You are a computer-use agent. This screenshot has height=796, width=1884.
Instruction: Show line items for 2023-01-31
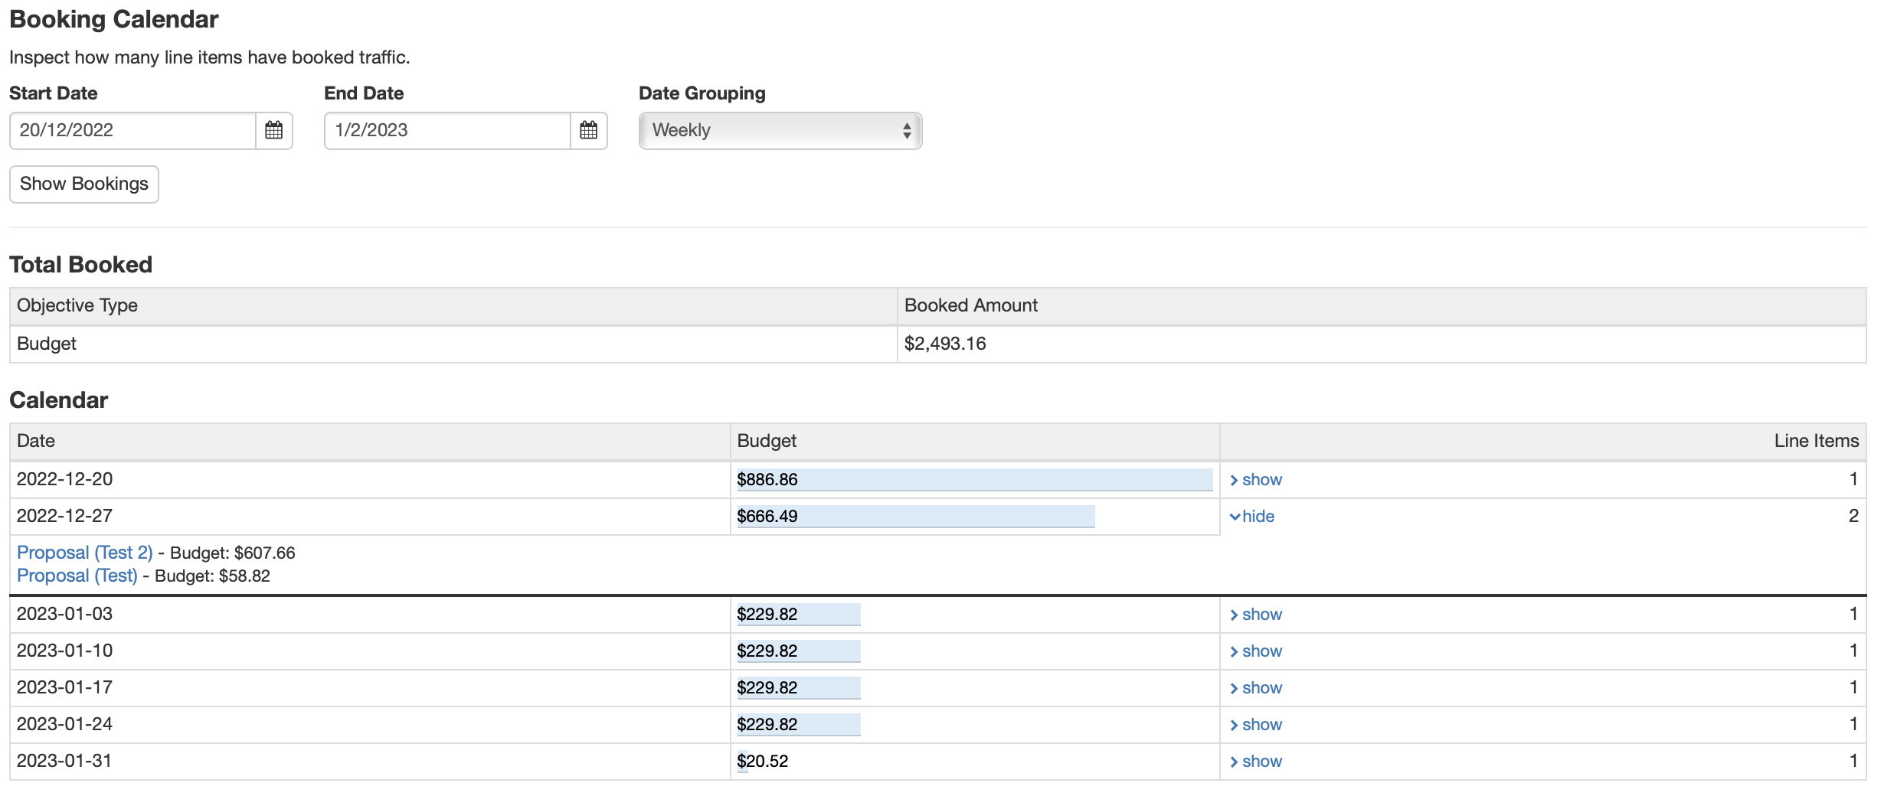pos(1256,762)
